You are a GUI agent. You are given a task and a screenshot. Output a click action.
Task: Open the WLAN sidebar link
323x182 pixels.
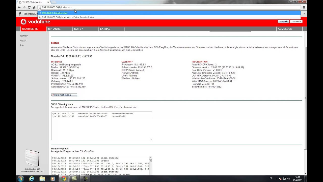(23, 41)
